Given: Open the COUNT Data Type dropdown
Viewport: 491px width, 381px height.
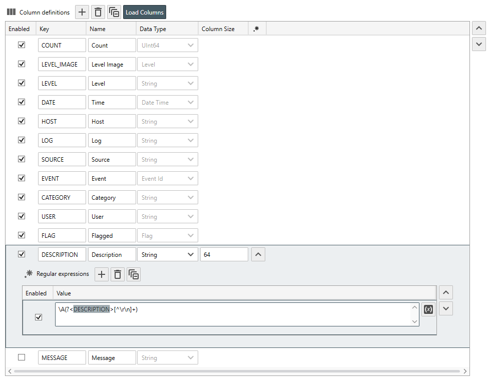Looking at the screenshot, I should [x=167, y=45].
